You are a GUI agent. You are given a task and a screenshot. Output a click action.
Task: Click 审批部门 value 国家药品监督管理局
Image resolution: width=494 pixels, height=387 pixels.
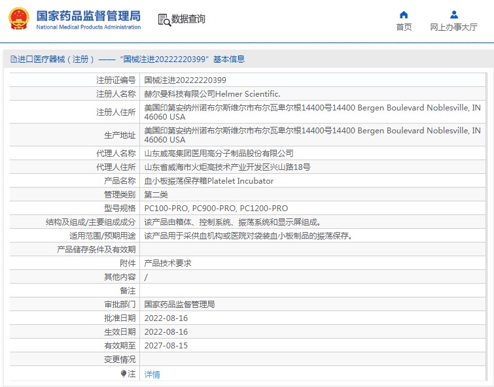click(x=179, y=304)
